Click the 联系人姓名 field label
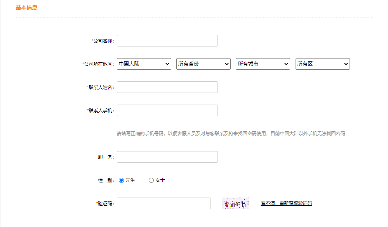 click(101, 88)
